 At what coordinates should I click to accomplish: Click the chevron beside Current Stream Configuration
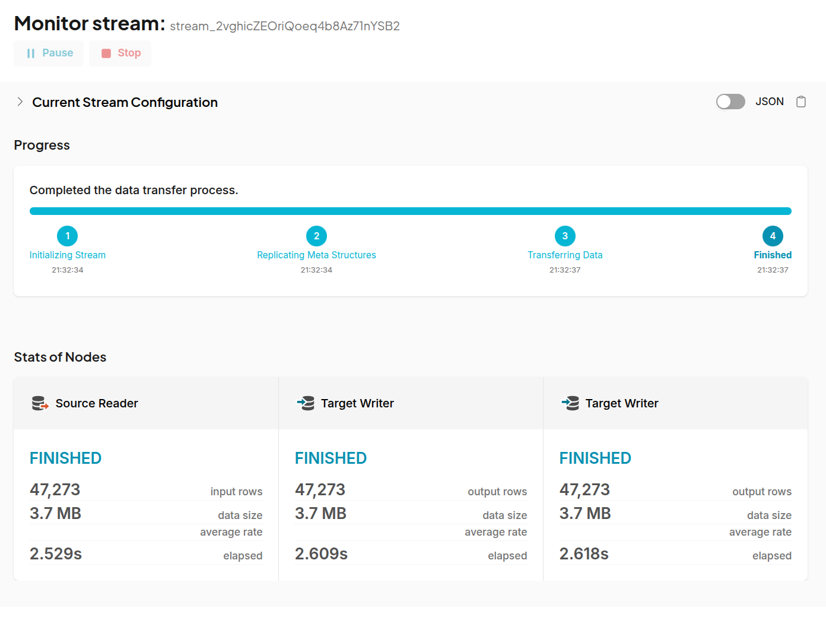20,102
